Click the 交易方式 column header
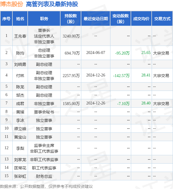This screenshot has width=173, height=189. (162, 18)
